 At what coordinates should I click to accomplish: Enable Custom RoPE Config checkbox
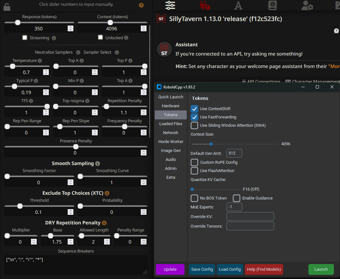click(194, 162)
